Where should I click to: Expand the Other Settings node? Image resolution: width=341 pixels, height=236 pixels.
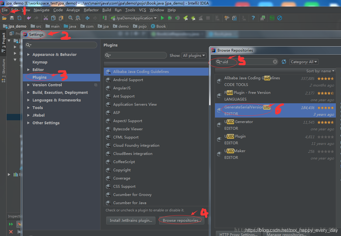[28, 123]
